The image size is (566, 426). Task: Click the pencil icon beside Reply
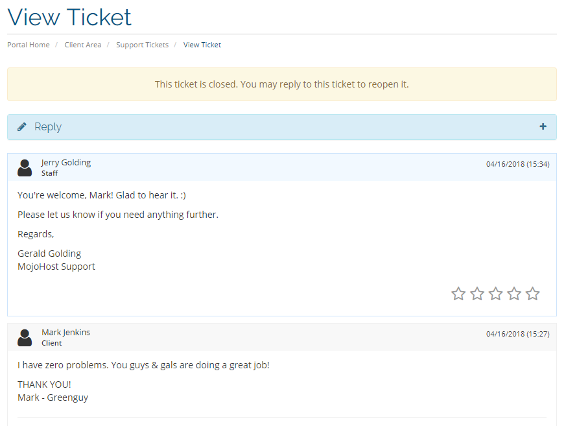click(x=22, y=127)
